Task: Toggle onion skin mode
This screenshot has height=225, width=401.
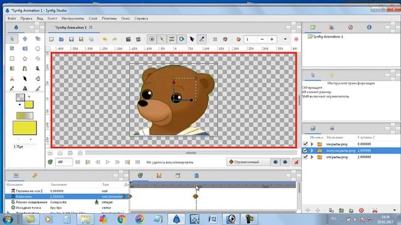Action: tap(238, 39)
